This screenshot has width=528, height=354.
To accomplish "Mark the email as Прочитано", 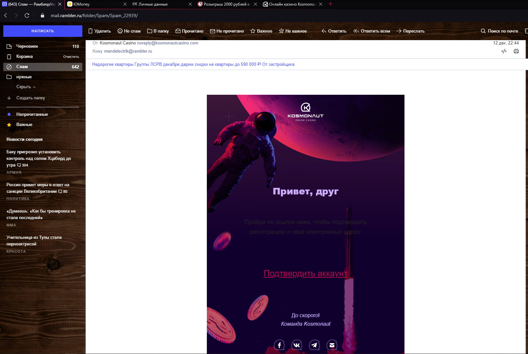I will [x=189, y=31].
